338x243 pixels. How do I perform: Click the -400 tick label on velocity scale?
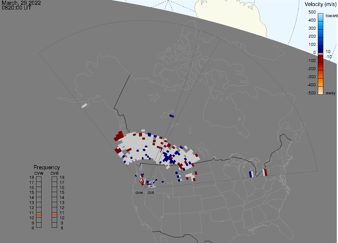(x=311, y=85)
